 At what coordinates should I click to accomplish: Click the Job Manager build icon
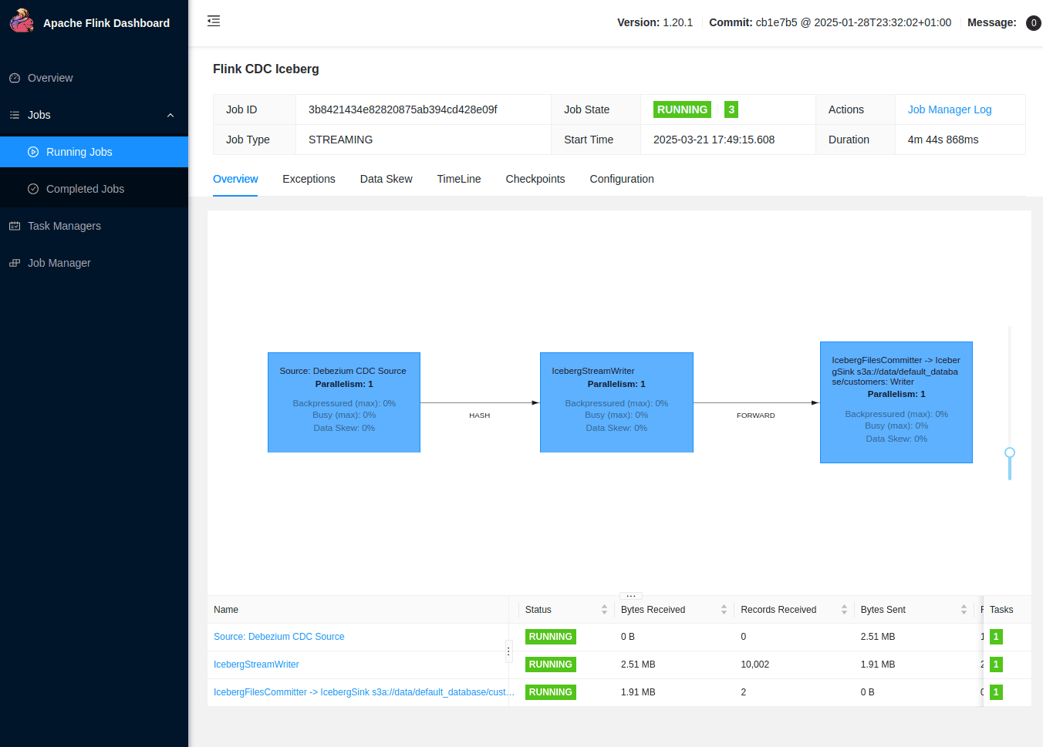click(15, 263)
